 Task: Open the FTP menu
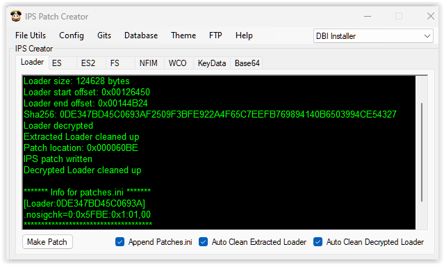coord(215,35)
